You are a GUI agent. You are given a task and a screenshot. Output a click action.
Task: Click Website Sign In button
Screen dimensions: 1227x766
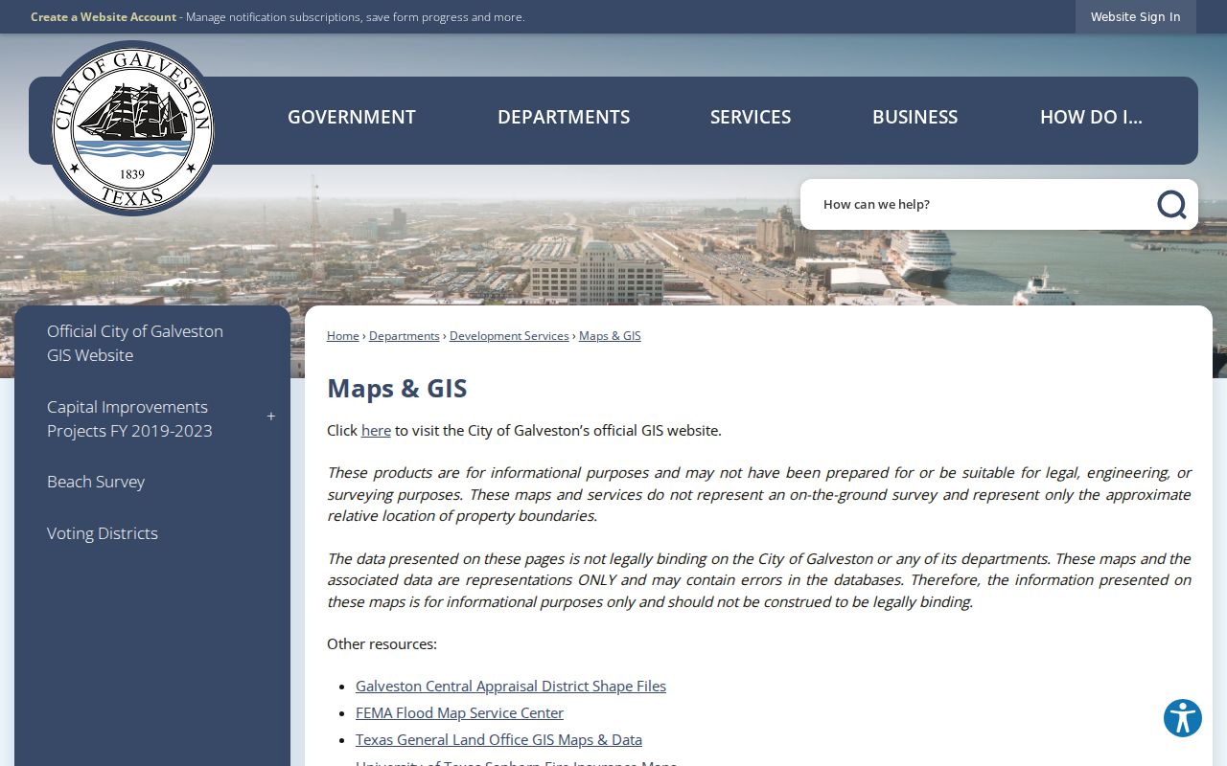point(1135,17)
